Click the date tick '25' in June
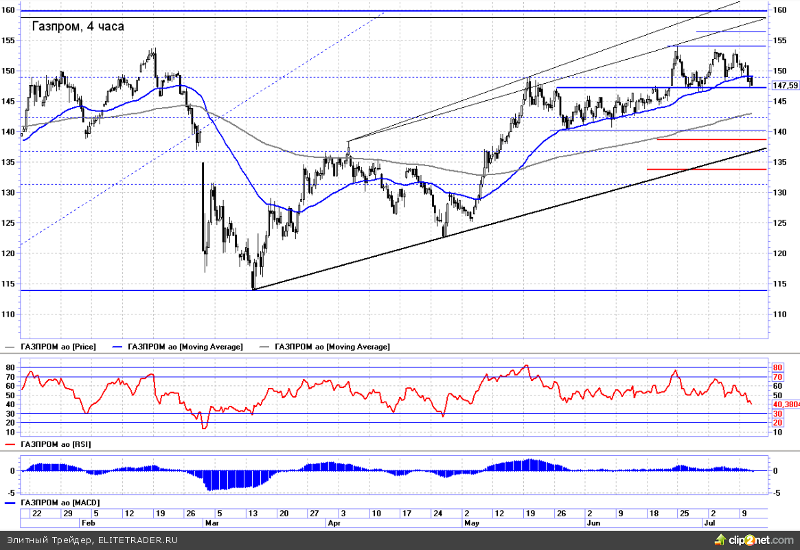Screen dimensions: 800x550 pyautogui.click(x=685, y=514)
